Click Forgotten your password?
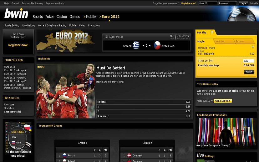The width and height of the screenshot is (259, 162). coord(165,3)
